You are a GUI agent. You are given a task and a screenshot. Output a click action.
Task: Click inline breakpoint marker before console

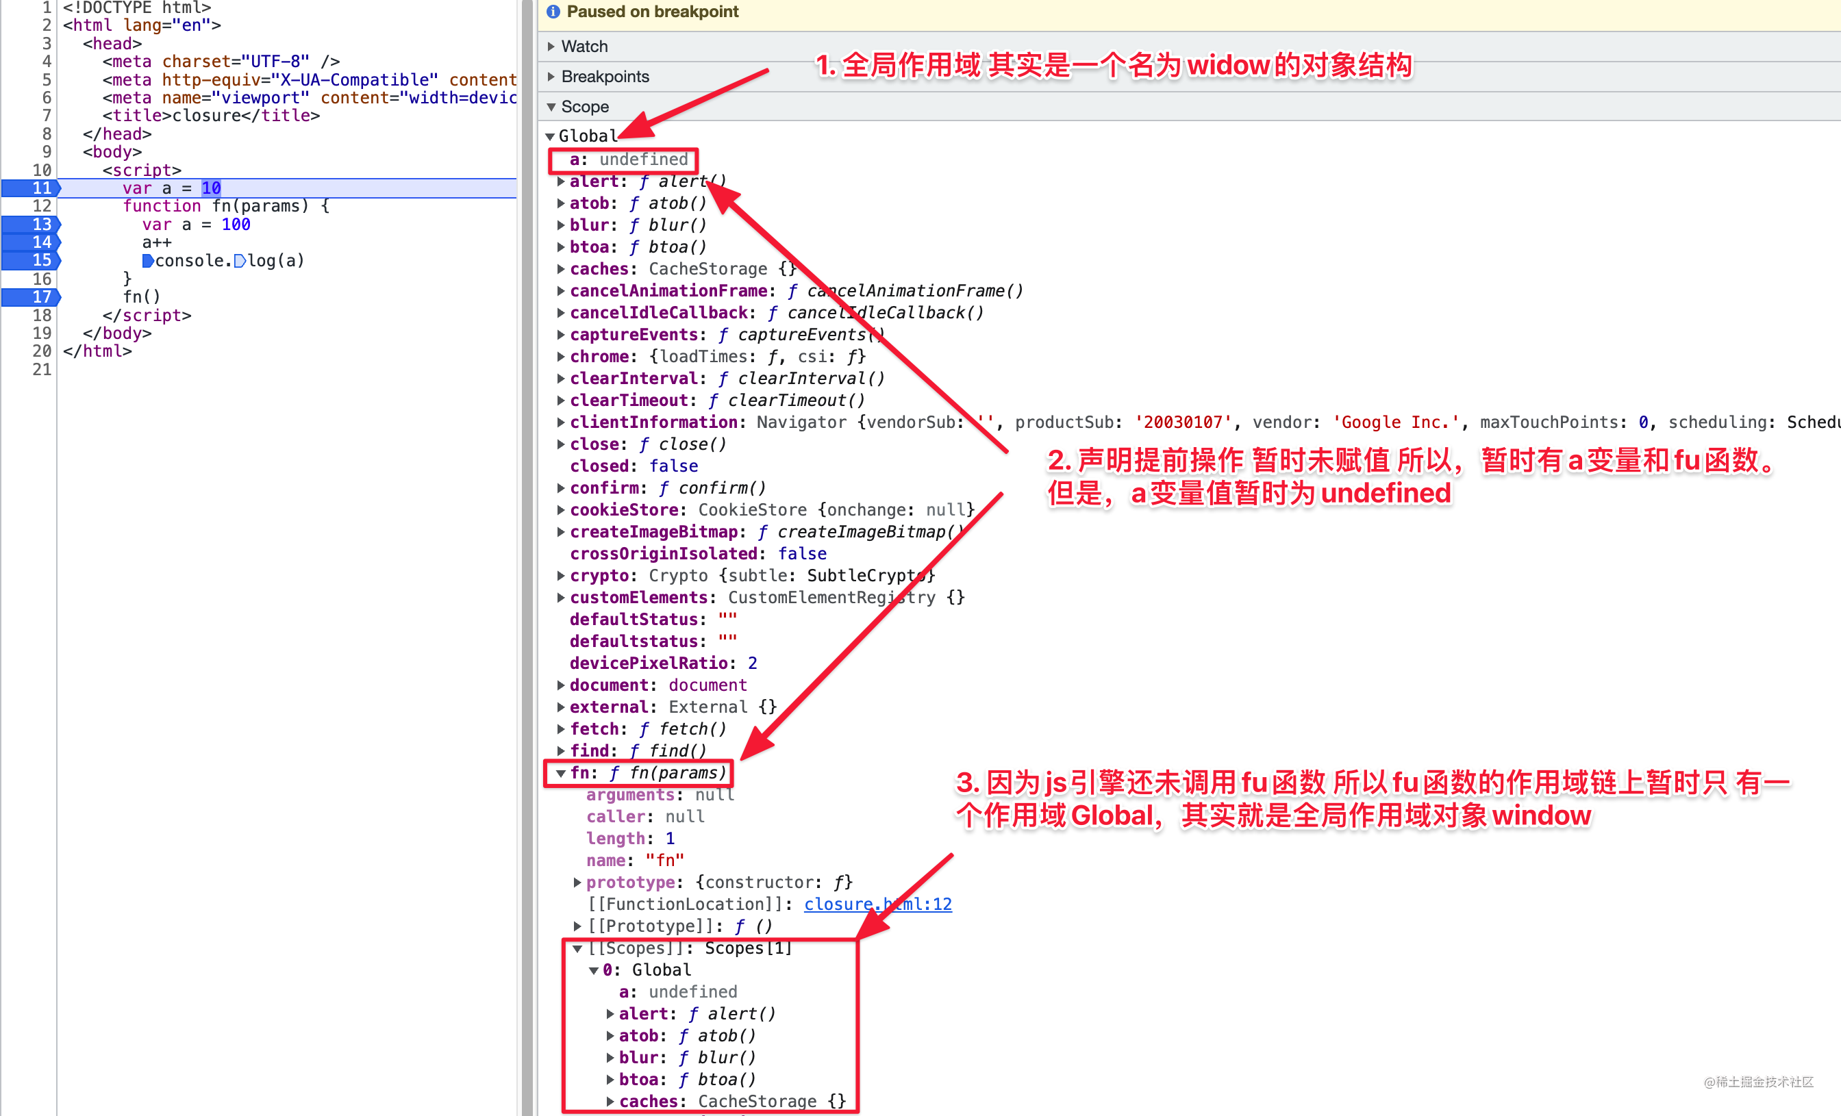click(148, 261)
